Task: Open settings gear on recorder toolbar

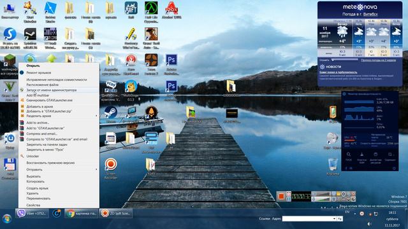Action: [x=344, y=193]
